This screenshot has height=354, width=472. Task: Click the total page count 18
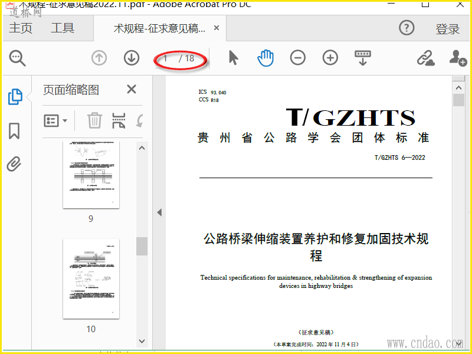[189, 58]
